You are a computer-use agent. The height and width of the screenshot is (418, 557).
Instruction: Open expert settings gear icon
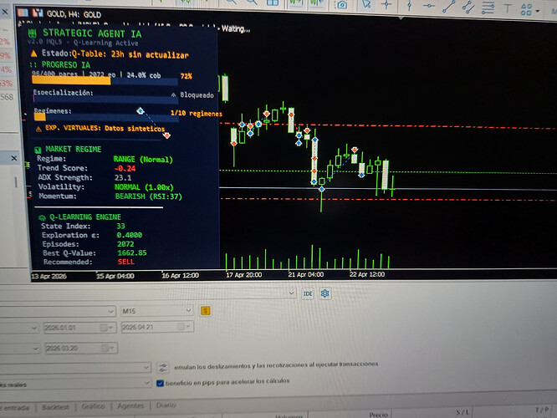tap(324, 293)
